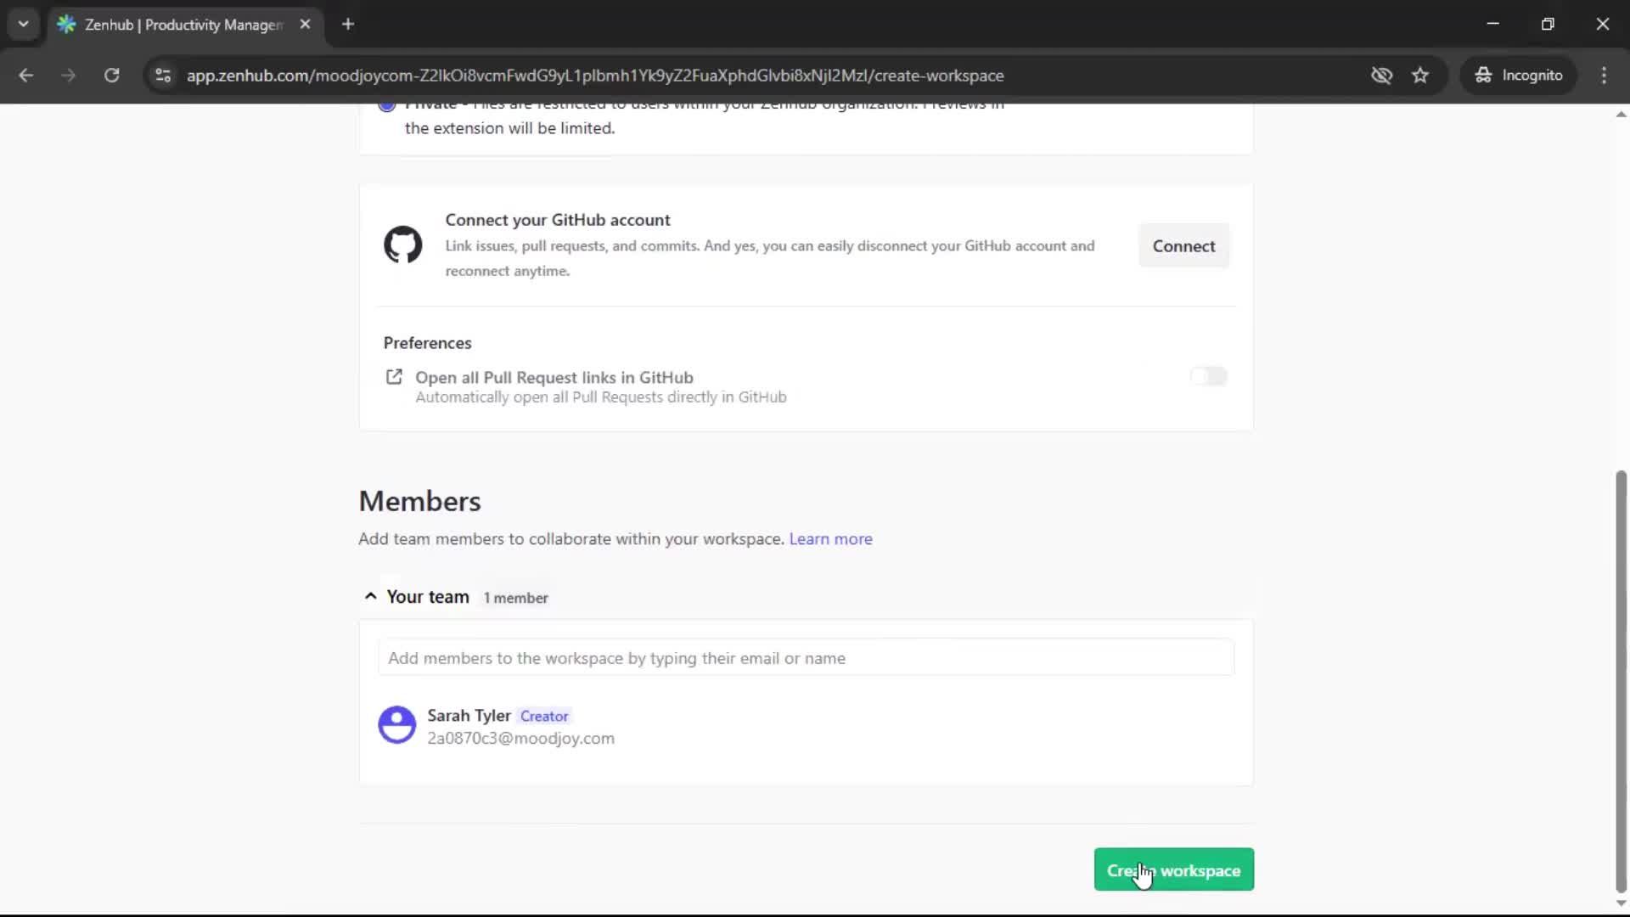Click the external link icon beside Pull Request preference
The width and height of the screenshot is (1630, 917).
click(x=393, y=377)
